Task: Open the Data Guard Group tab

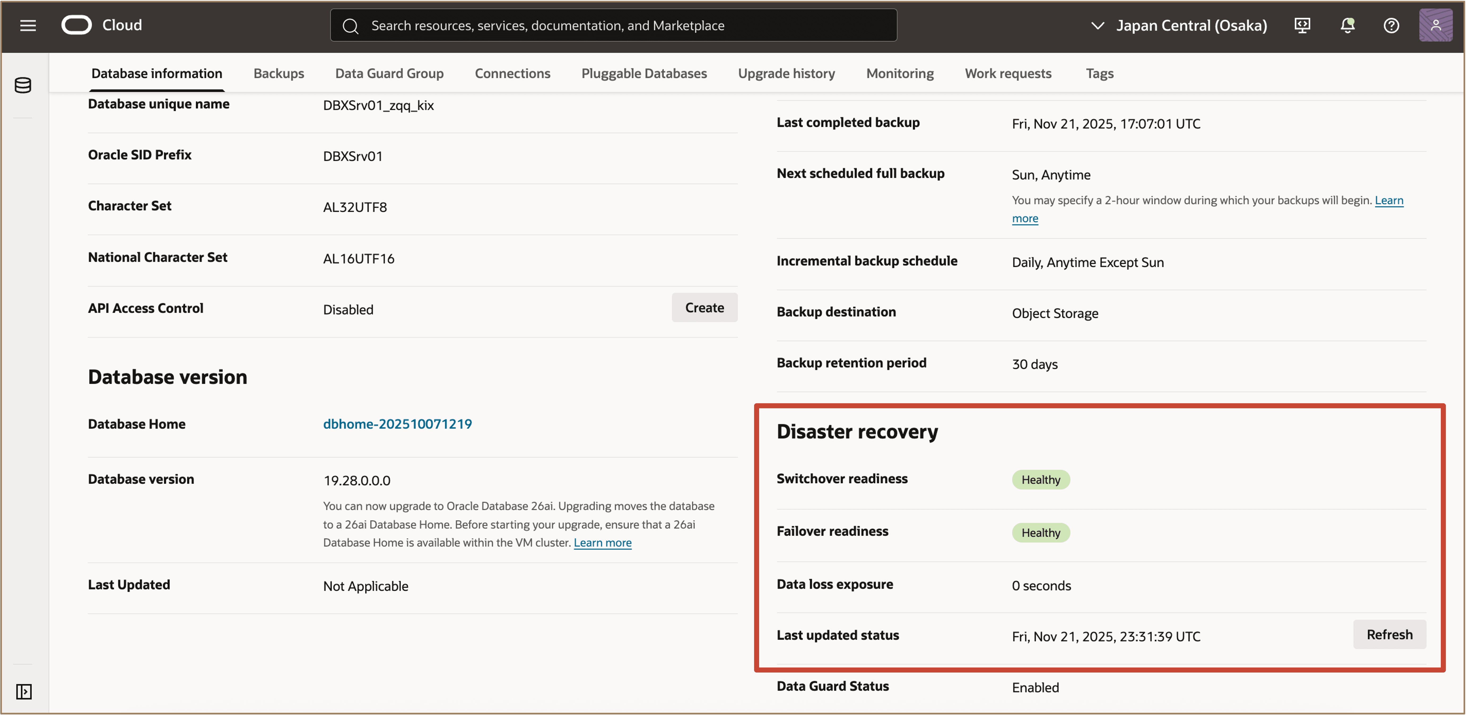Action: pyautogui.click(x=389, y=73)
